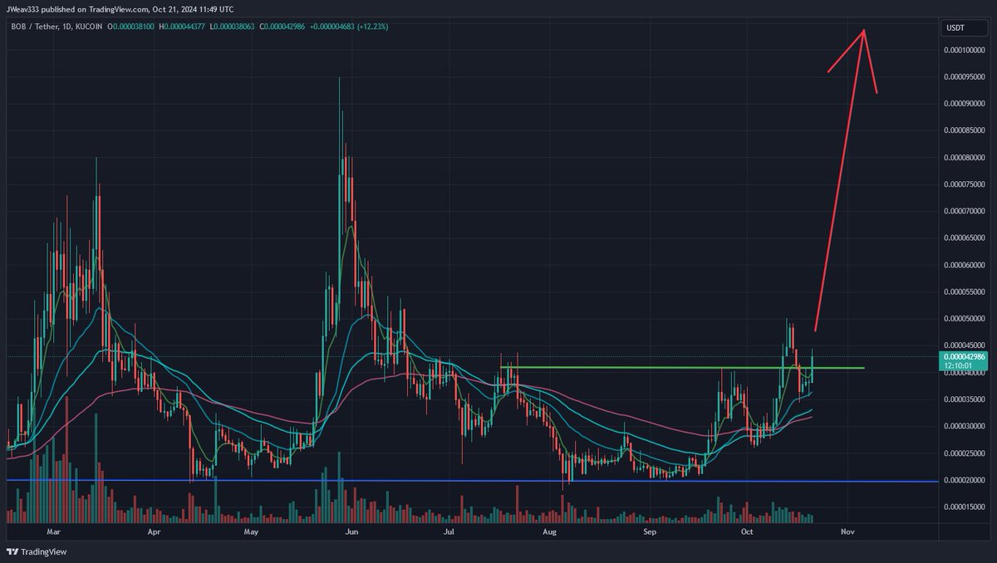This screenshot has width=997, height=563.
Task: Click the 0.000025000 price axis label
Action: coord(965,453)
